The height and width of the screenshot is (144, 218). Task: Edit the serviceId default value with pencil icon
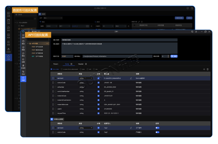[x=131, y=78]
